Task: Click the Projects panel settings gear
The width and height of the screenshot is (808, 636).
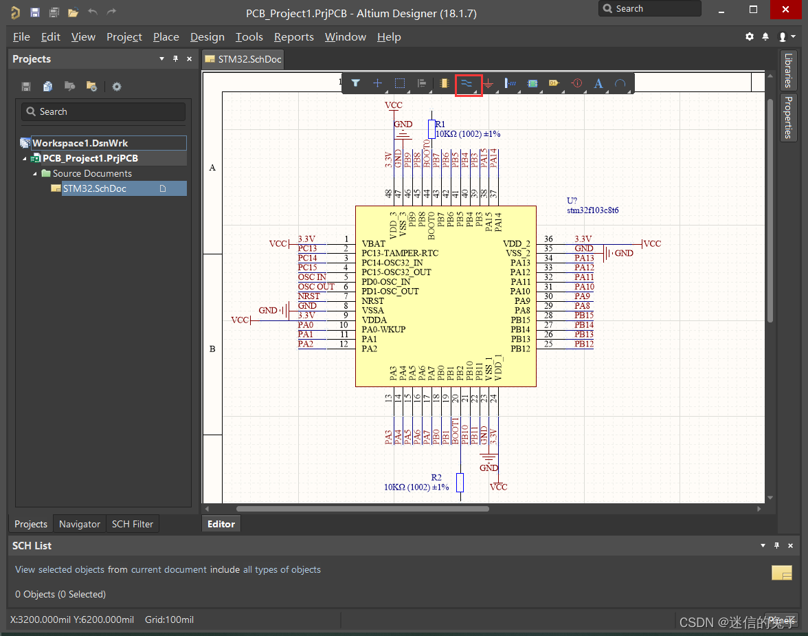Action: tap(117, 87)
